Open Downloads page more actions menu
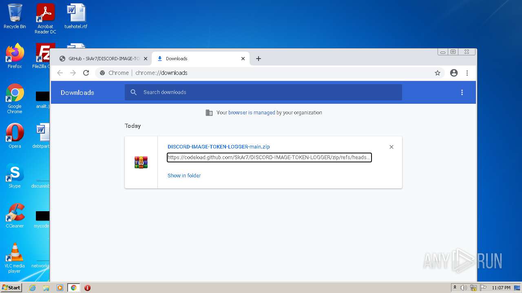 (462, 92)
